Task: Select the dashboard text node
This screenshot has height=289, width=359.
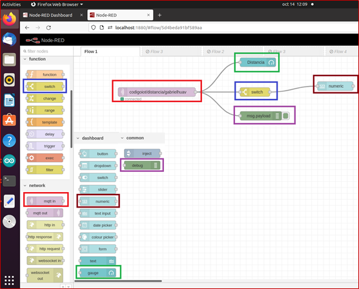Action: pyautogui.click(x=97, y=261)
